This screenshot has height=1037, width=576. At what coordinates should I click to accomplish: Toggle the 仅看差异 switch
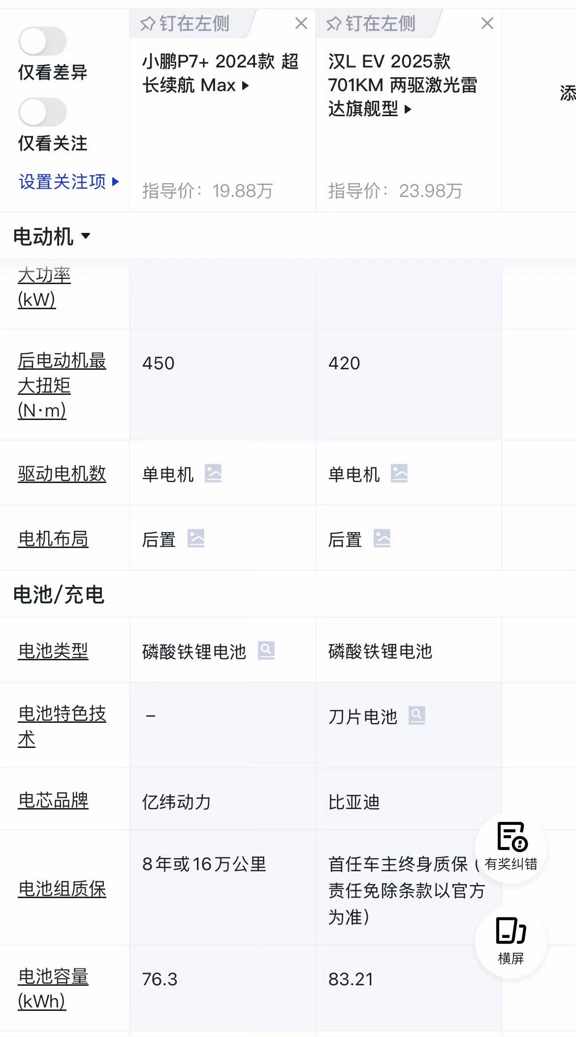(42, 41)
